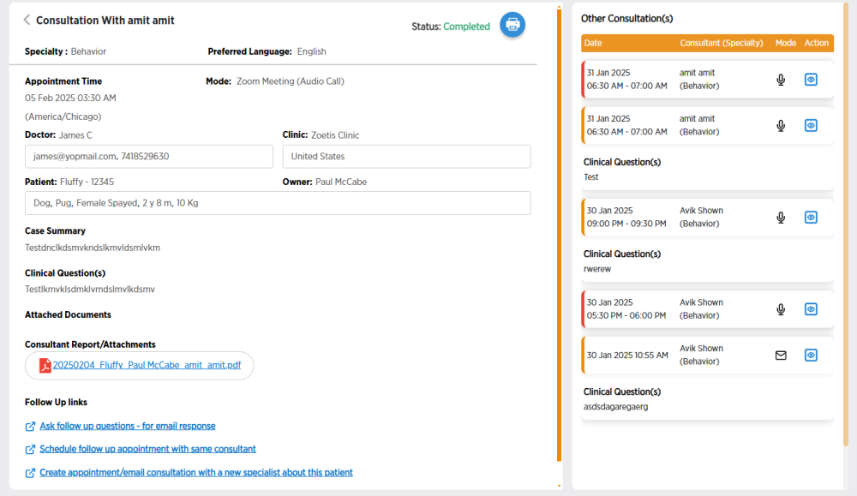
Task: Click the patient details field Dog, Pug
Action: (278, 203)
